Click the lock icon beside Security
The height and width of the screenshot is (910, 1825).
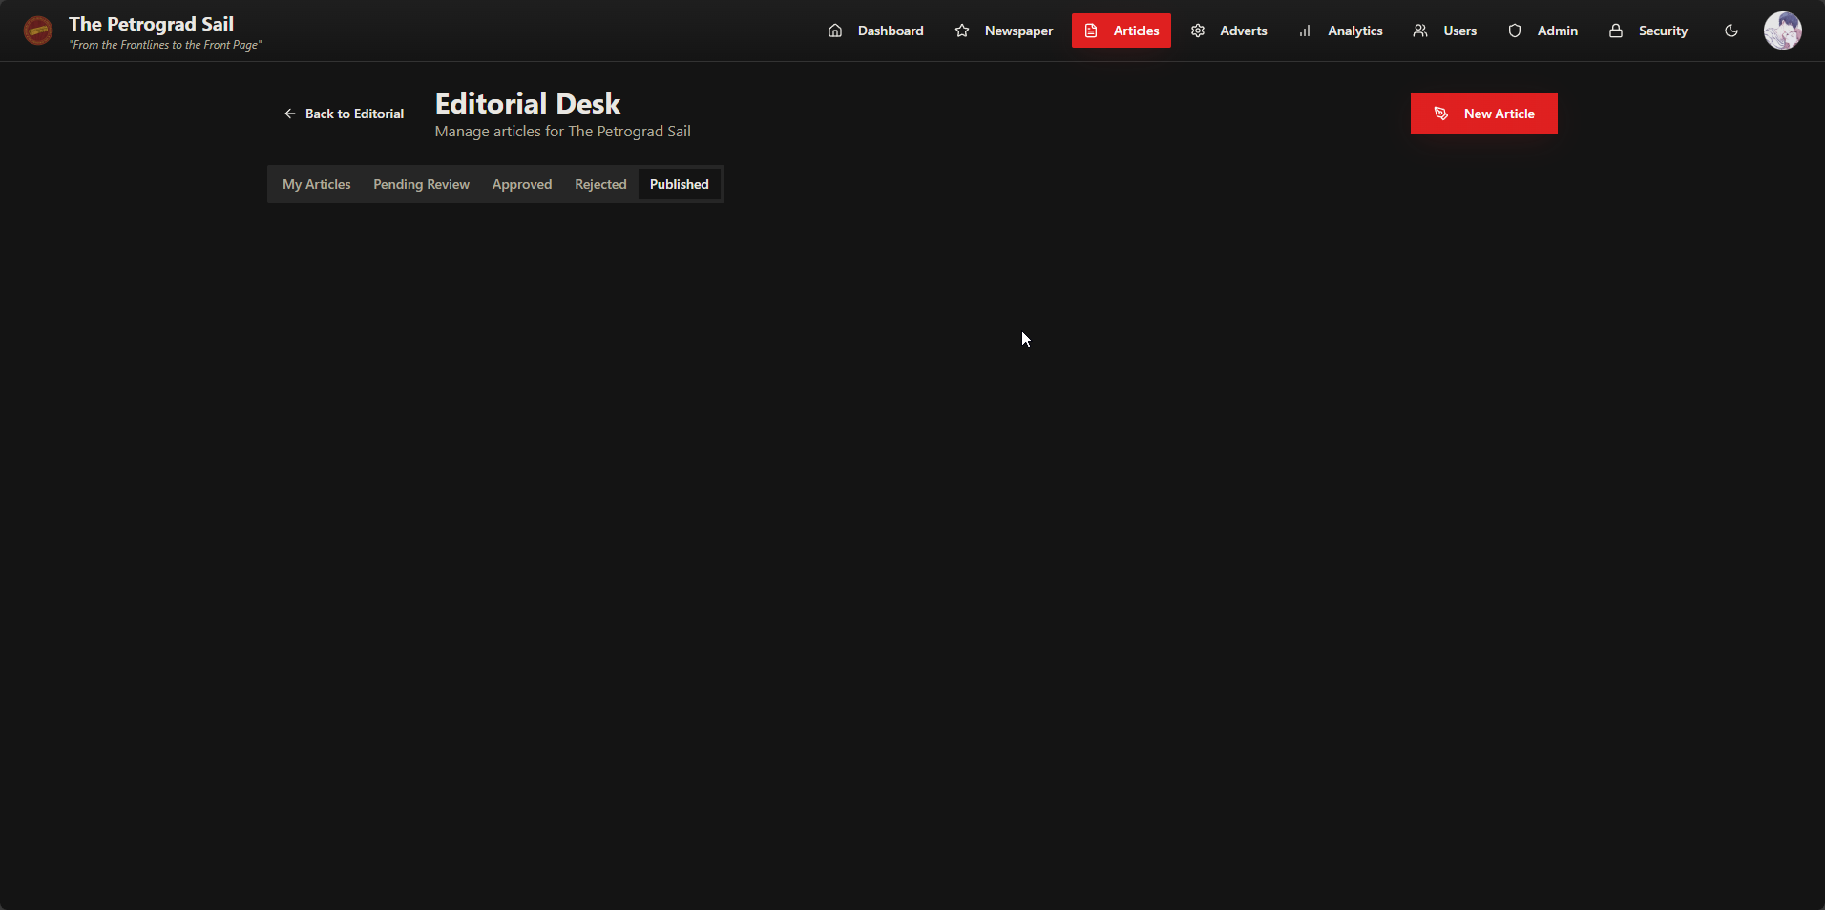[x=1616, y=31]
